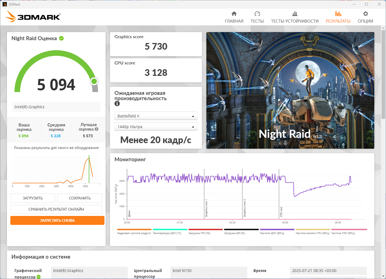Click the home icon above ГЛАВНАЯ
The width and height of the screenshot is (386, 279).
234,14
